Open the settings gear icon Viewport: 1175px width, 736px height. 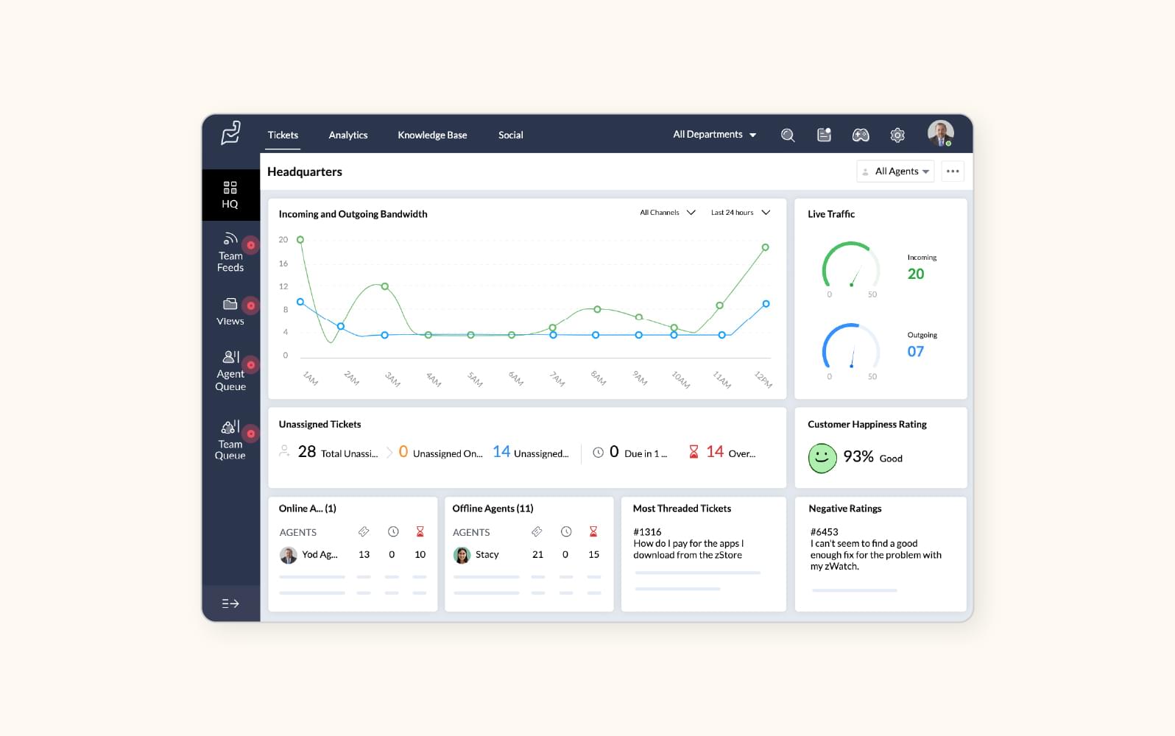[897, 135]
